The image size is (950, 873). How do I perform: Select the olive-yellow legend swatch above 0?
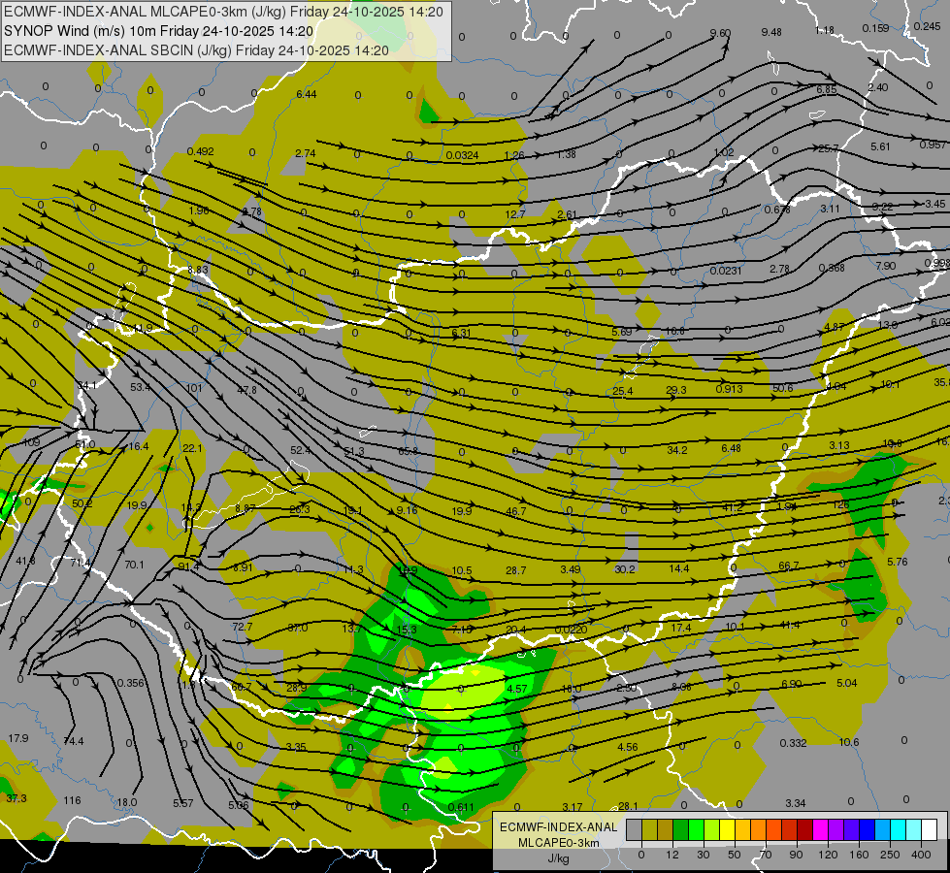pyautogui.click(x=649, y=829)
